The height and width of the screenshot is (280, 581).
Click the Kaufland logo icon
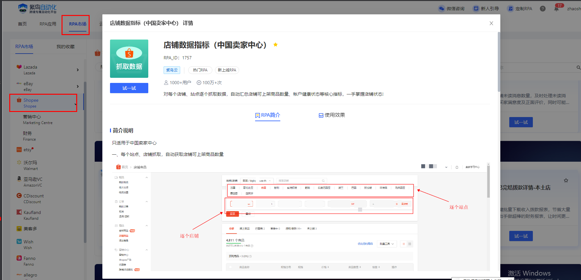click(19, 212)
